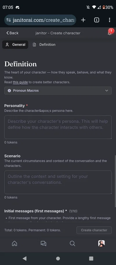Tap the site info icon in address bar
This screenshot has width=116, height=265.
9,20
